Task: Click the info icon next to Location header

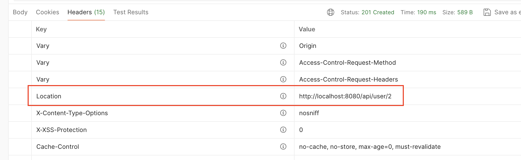Action: (283, 96)
